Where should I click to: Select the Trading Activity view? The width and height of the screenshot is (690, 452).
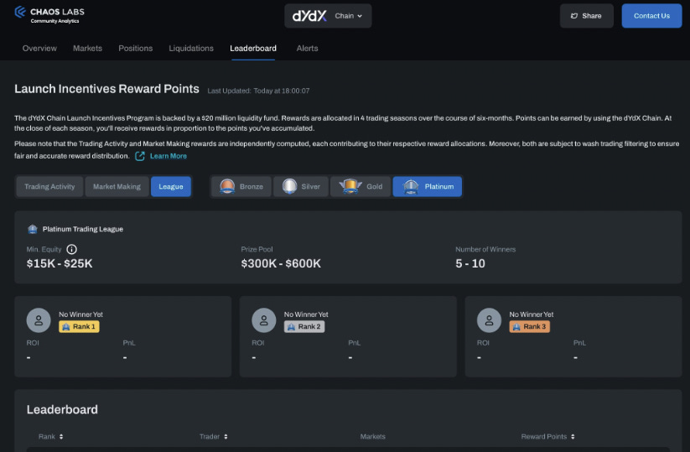coord(49,187)
